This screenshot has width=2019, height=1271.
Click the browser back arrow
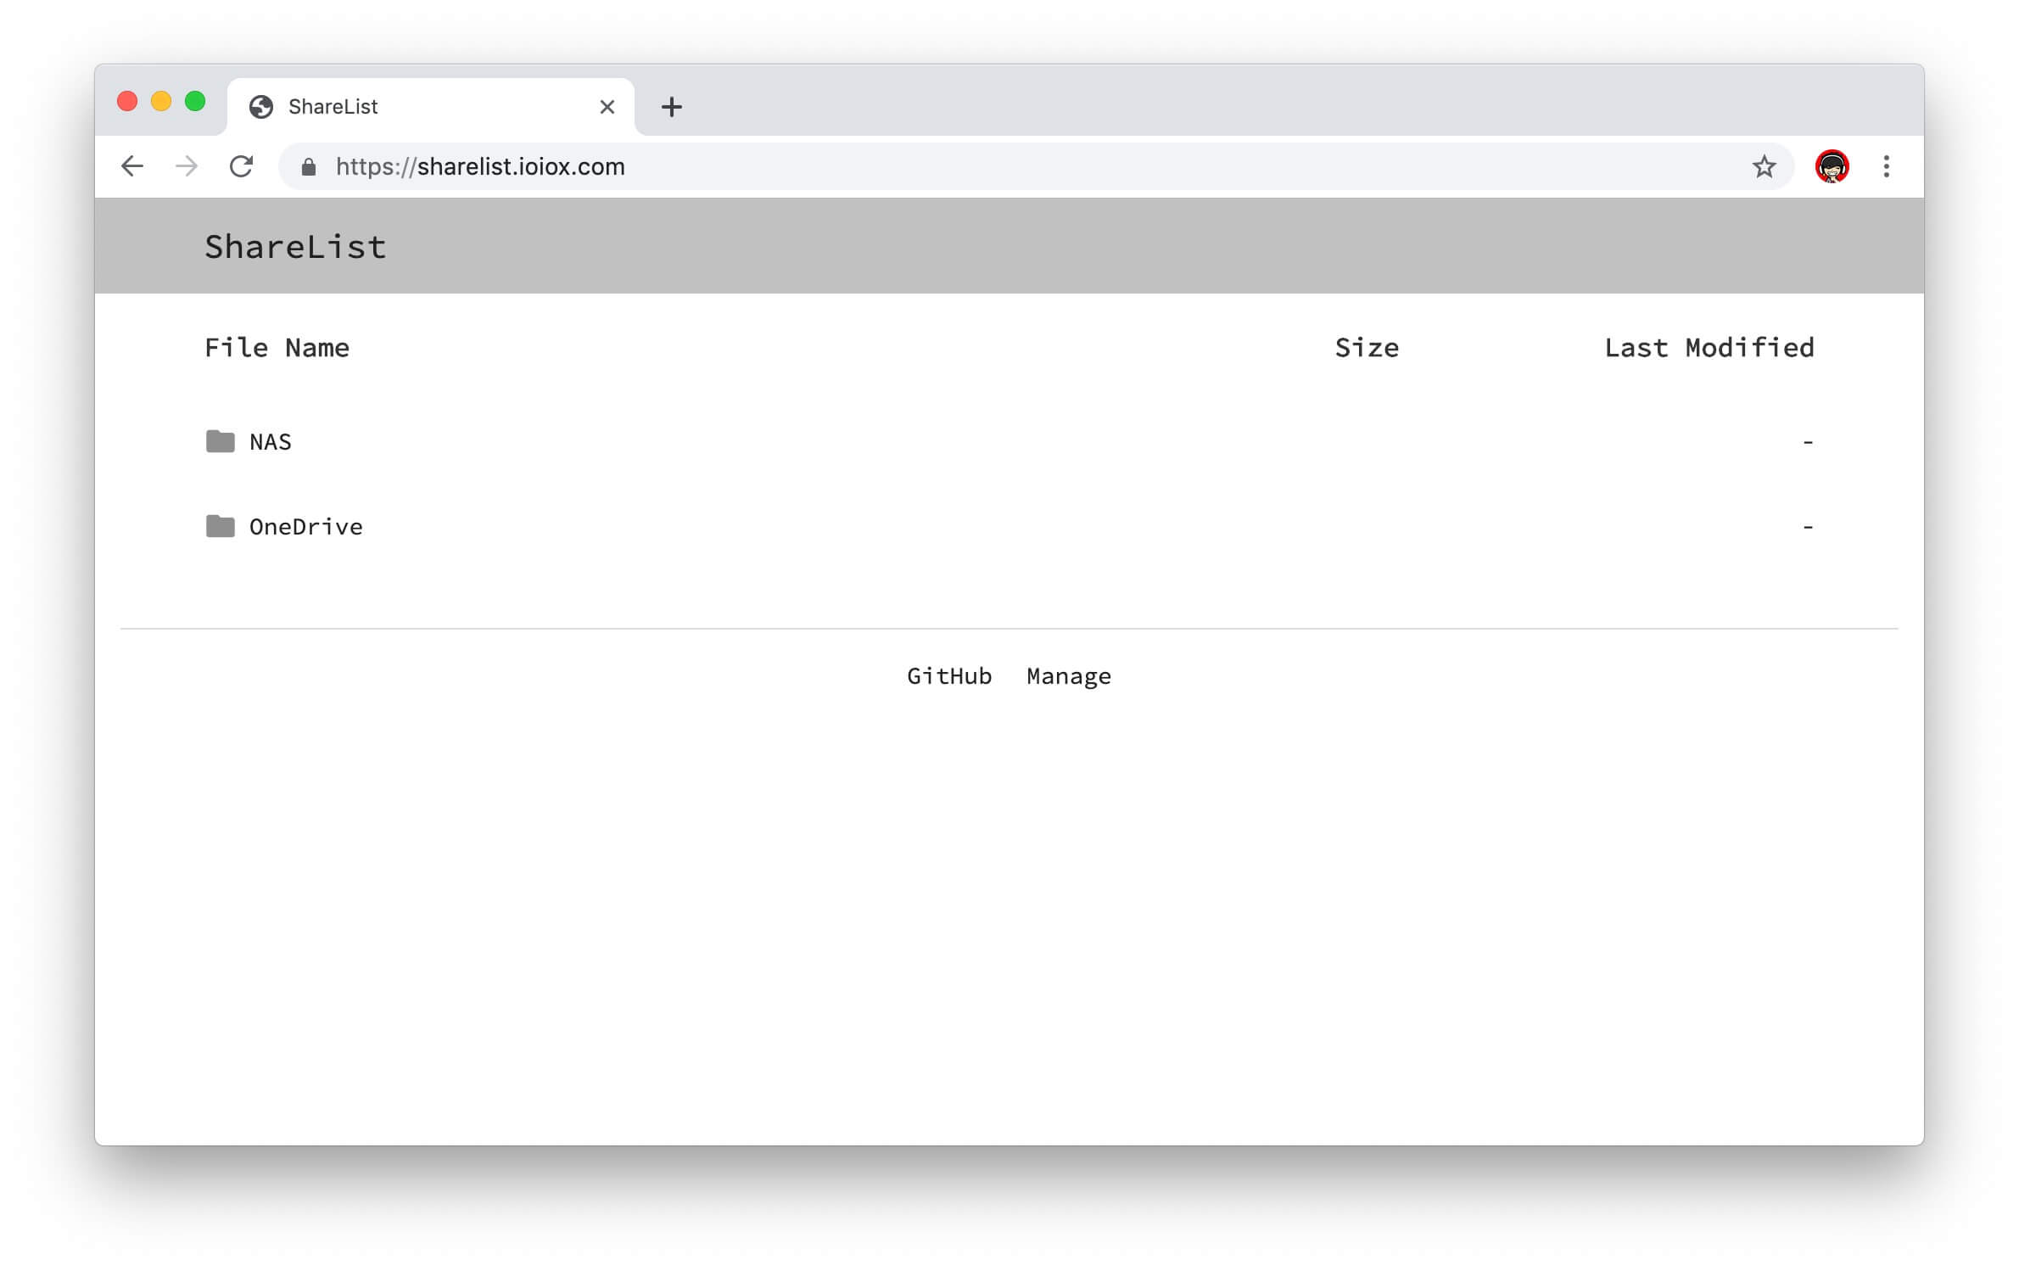tap(132, 166)
